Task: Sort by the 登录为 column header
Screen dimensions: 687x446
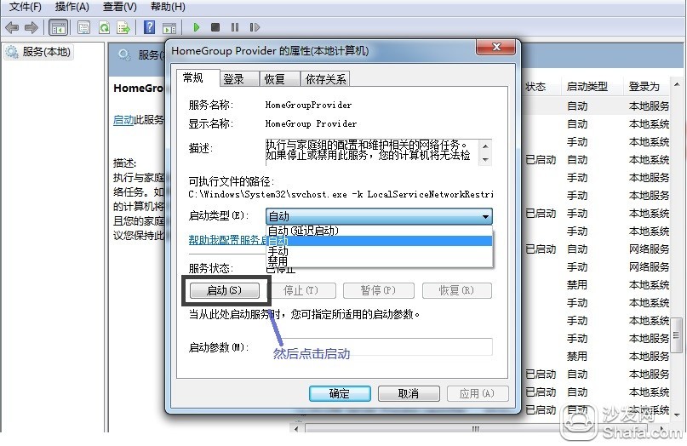Action: point(644,87)
